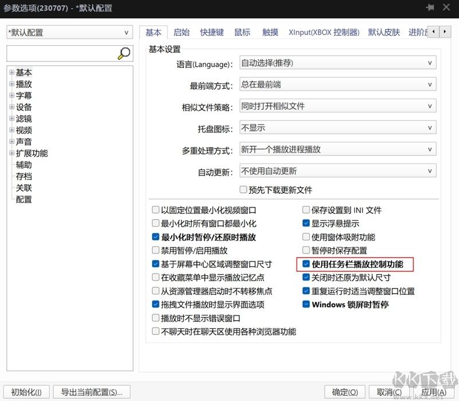Toggle 使用任务栏播放控制功能 checkbox

[306, 264]
